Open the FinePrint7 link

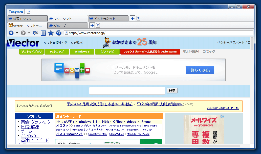(x=133, y=130)
